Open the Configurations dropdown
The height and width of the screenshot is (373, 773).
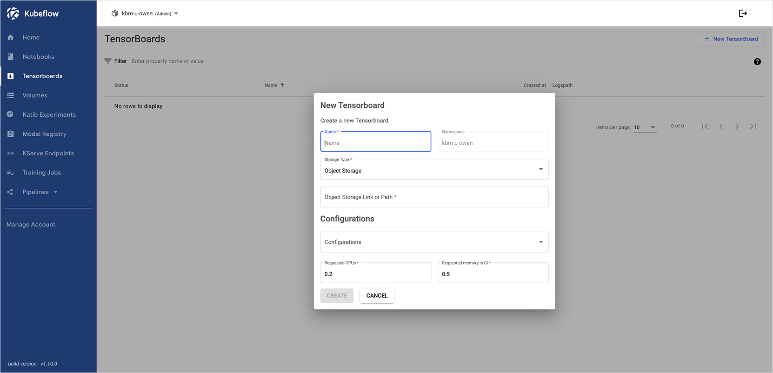pos(434,242)
